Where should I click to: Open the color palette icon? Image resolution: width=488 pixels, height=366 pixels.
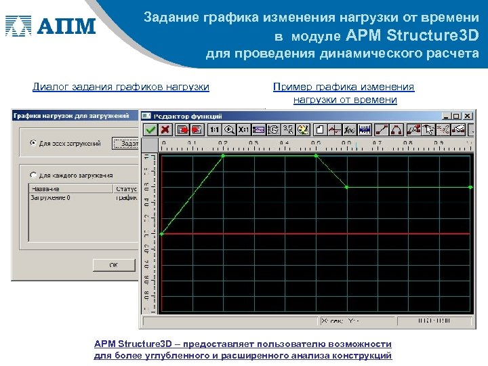tap(303, 129)
